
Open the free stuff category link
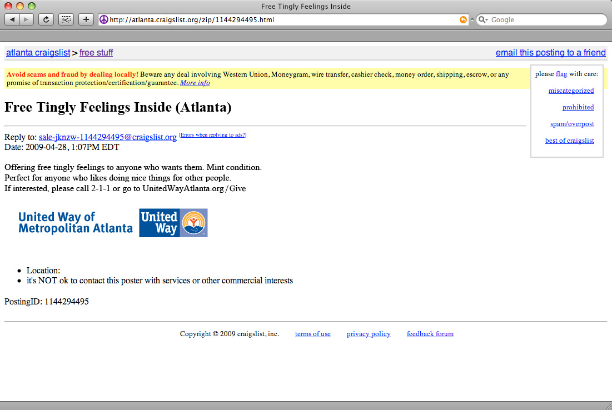pyautogui.click(x=96, y=53)
